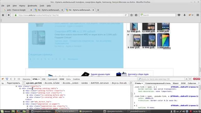Click Firebug CSS selector search field
Screen dimensions: 201x113
click(x=161, y=79)
